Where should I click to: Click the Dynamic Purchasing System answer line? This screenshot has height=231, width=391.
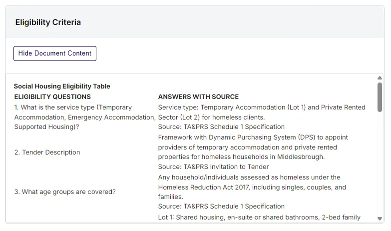tap(253, 137)
